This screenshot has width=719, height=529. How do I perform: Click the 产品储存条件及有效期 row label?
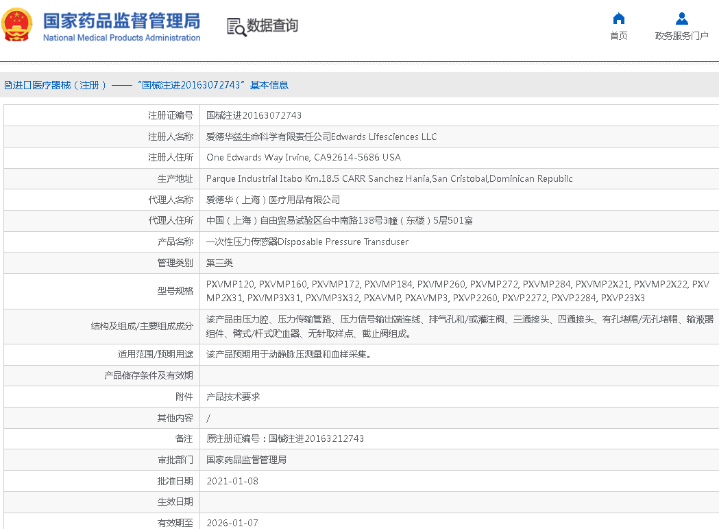coord(149,375)
